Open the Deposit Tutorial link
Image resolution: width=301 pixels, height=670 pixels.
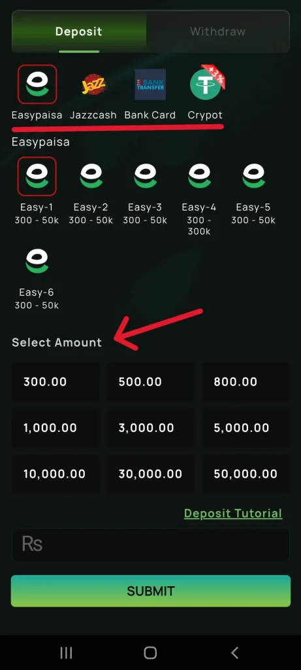pyautogui.click(x=233, y=513)
